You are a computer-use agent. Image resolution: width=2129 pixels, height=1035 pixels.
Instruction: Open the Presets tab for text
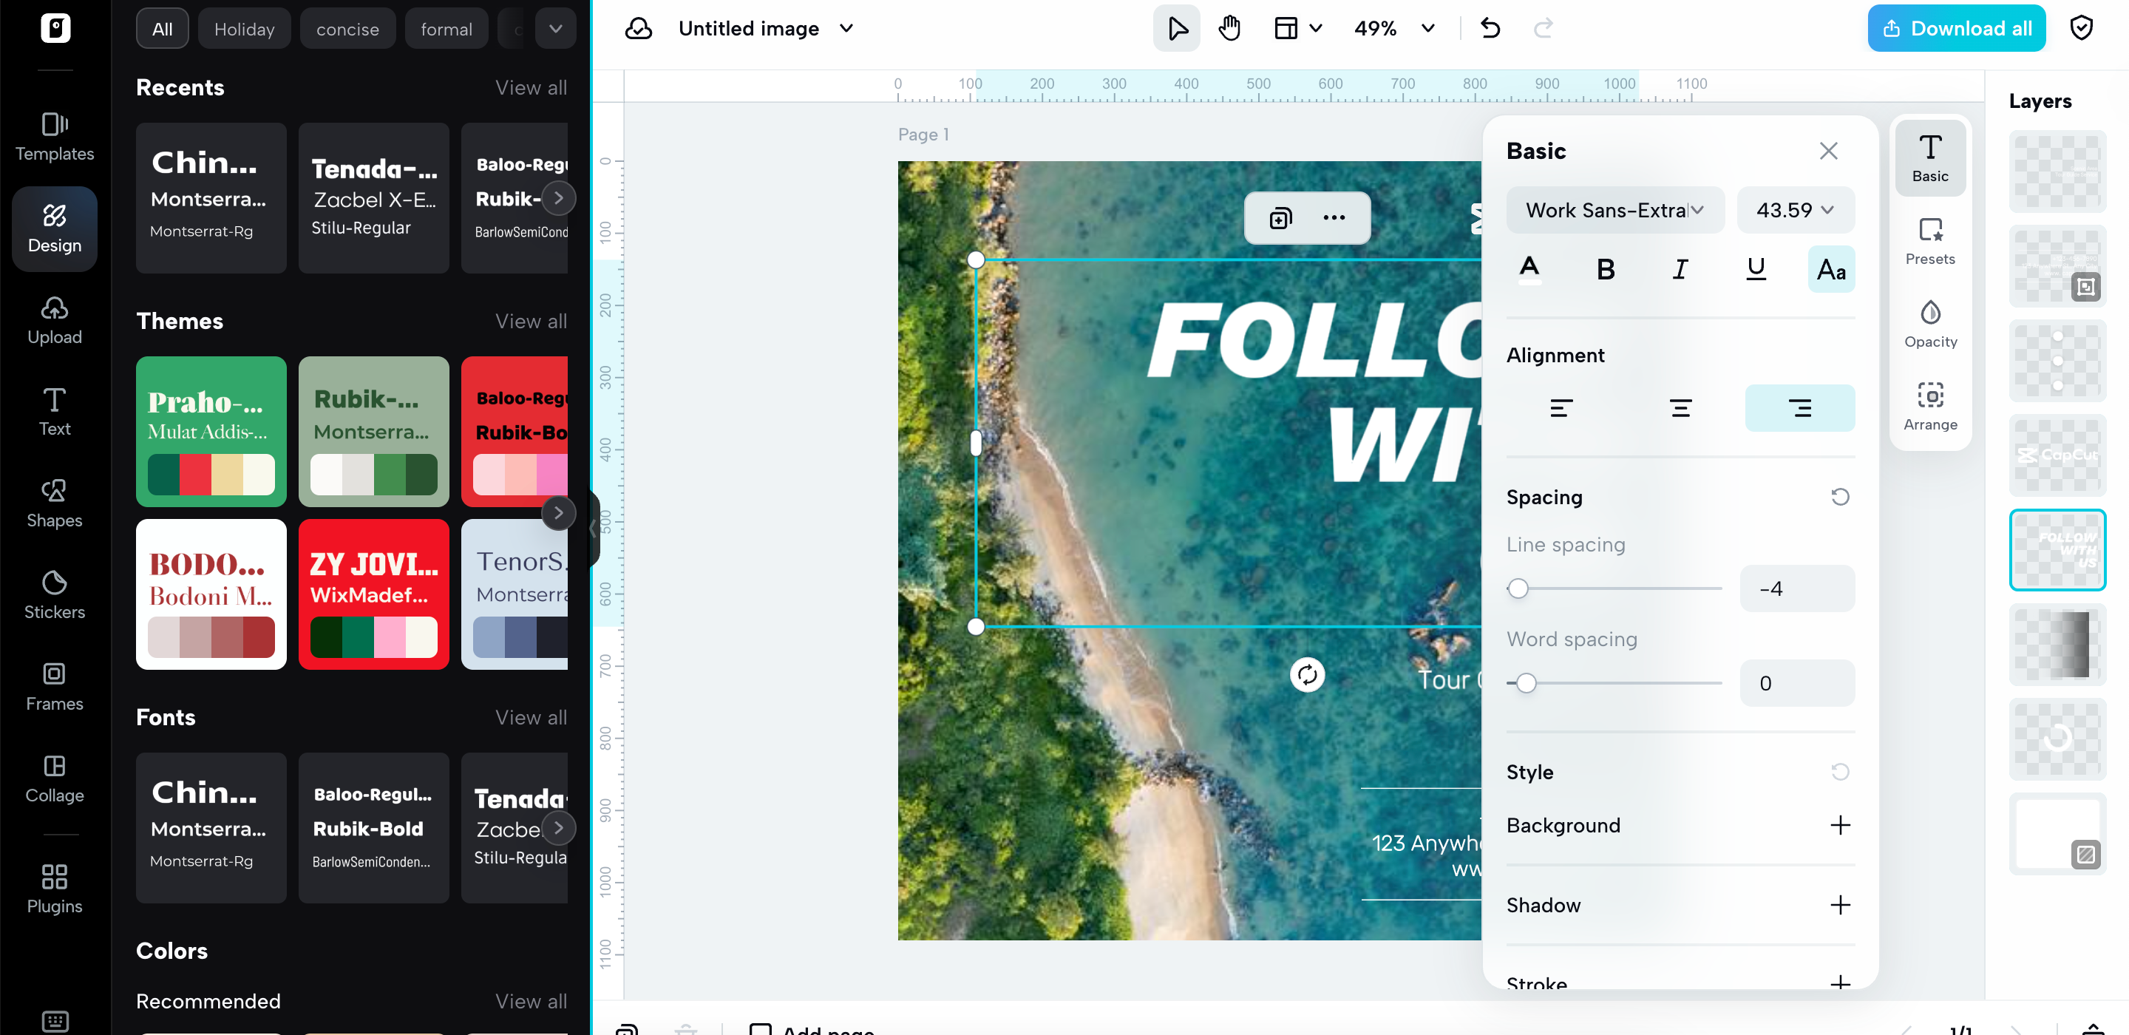[1931, 240]
